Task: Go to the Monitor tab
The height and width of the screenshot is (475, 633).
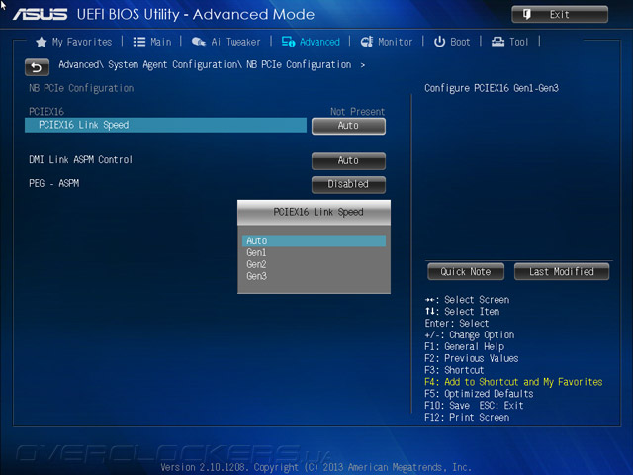Action: pyautogui.click(x=387, y=42)
